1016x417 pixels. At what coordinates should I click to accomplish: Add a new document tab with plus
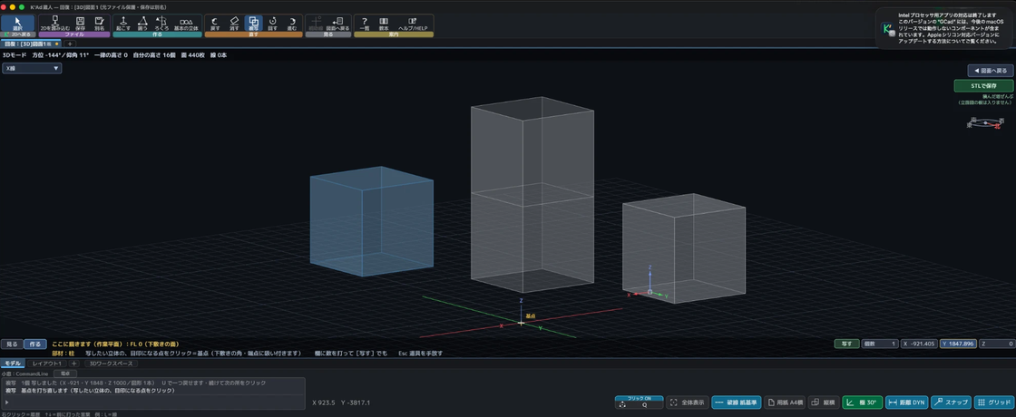pyautogui.click(x=70, y=44)
